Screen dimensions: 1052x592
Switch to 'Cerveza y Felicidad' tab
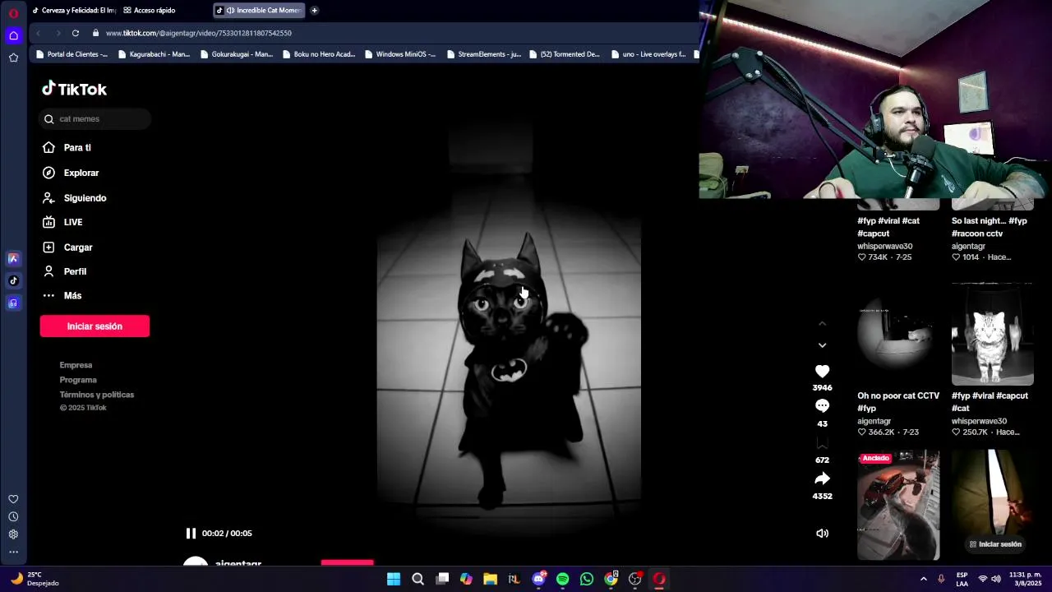74,11
